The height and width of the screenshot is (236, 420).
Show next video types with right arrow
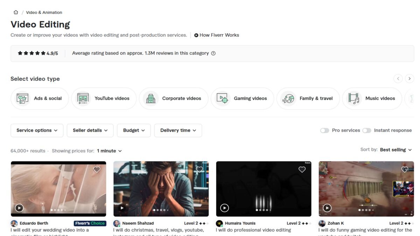point(409,79)
